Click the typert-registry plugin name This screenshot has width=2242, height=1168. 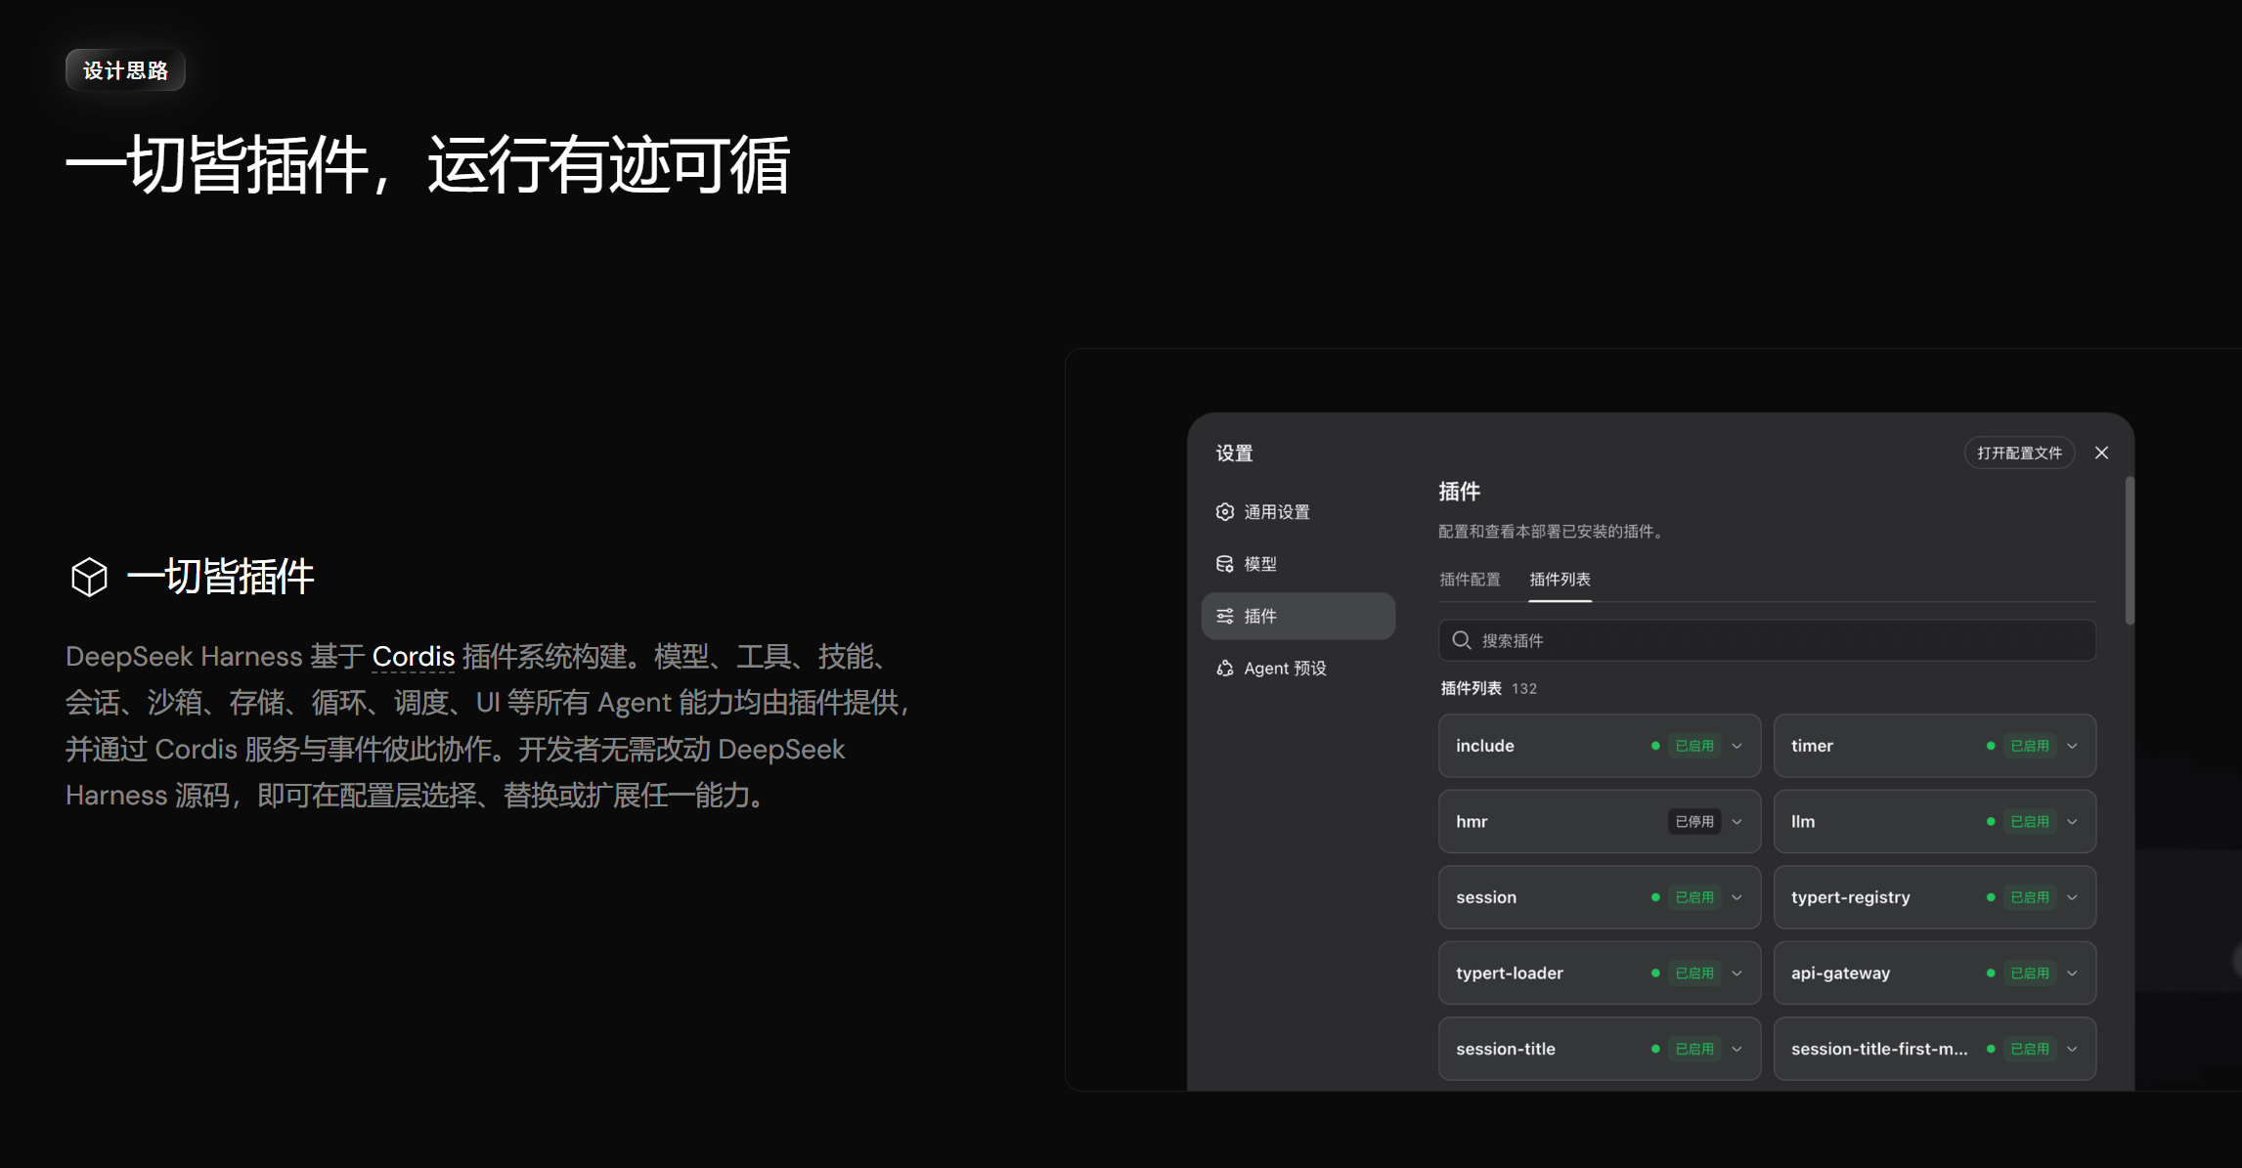1850,897
